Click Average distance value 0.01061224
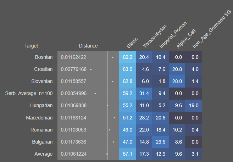 [73, 154]
